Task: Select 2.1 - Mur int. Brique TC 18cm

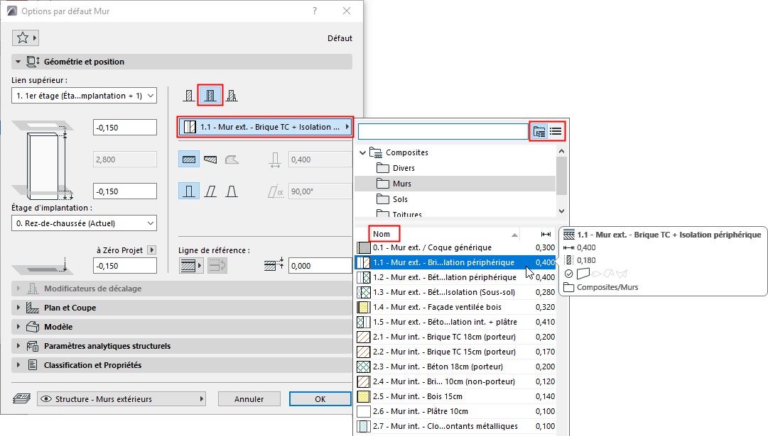Action: pos(455,337)
